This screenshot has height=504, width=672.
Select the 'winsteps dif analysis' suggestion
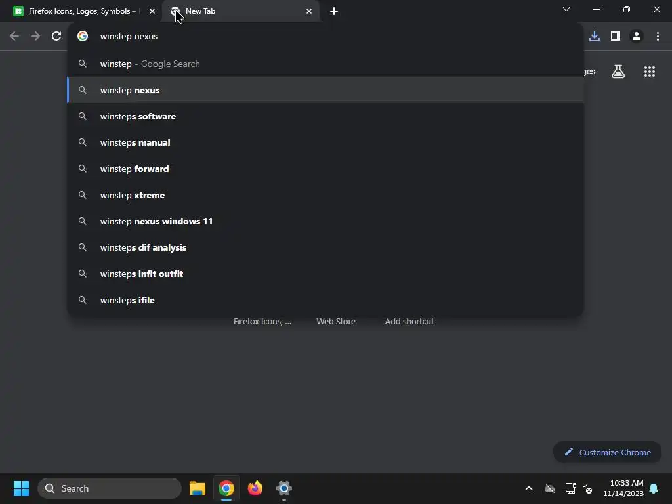[x=325, y=247]
